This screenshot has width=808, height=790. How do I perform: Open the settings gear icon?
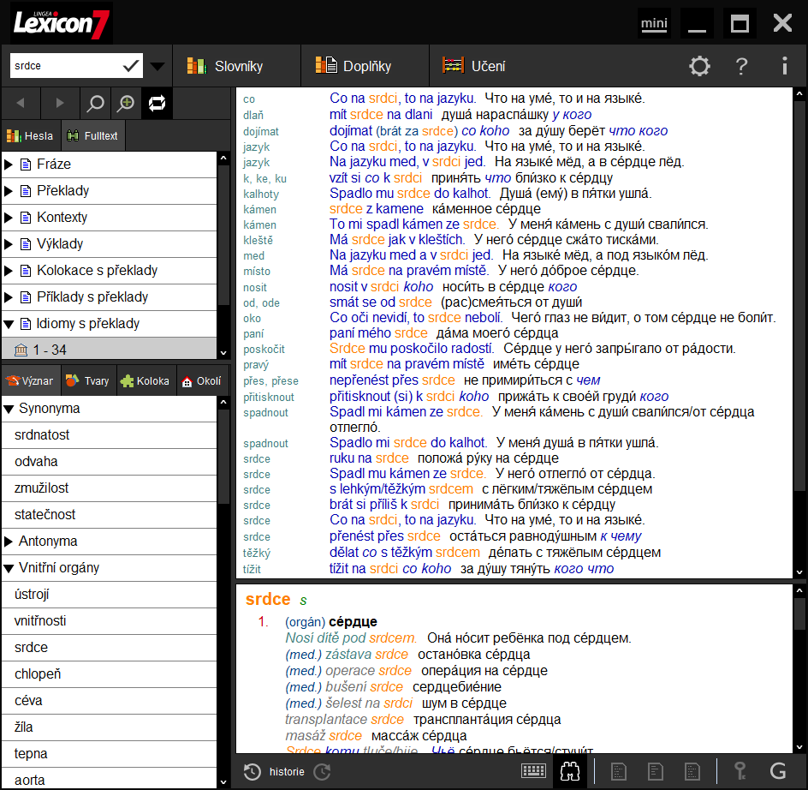699,66
